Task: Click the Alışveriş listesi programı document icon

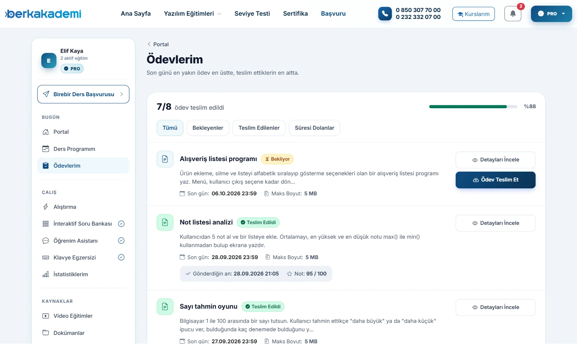Action: (165, 159)
